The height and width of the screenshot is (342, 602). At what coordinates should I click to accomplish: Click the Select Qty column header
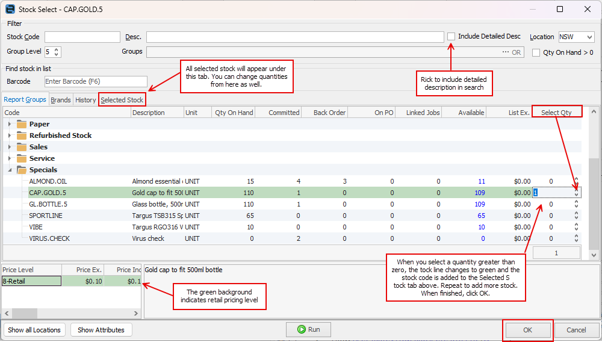(556, 113)
